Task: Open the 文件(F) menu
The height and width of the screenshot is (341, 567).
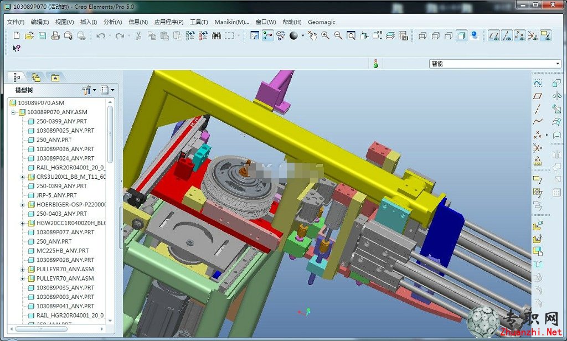Action: coord(16,22)
